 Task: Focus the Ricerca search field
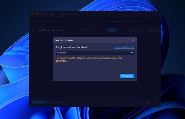point(145,22)
